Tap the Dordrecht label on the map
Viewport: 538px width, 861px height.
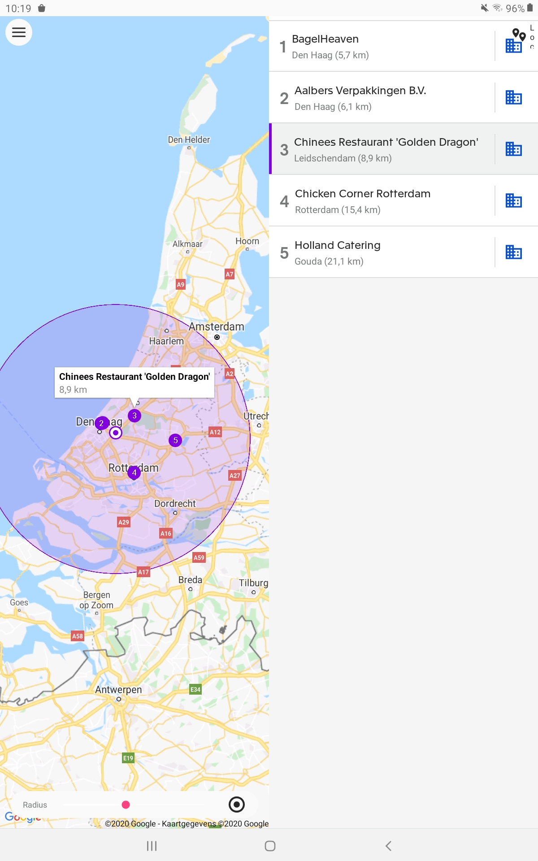175,504
